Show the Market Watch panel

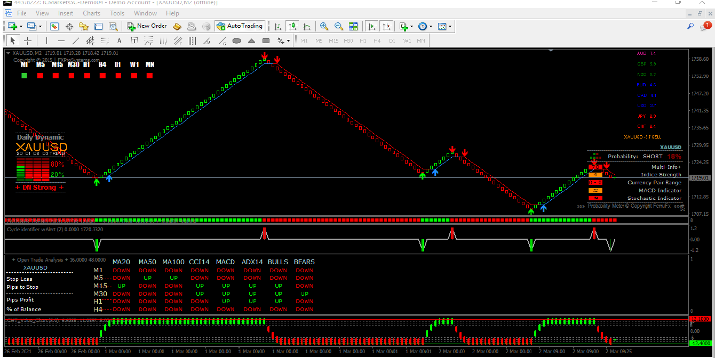click(x=54, y=26)
